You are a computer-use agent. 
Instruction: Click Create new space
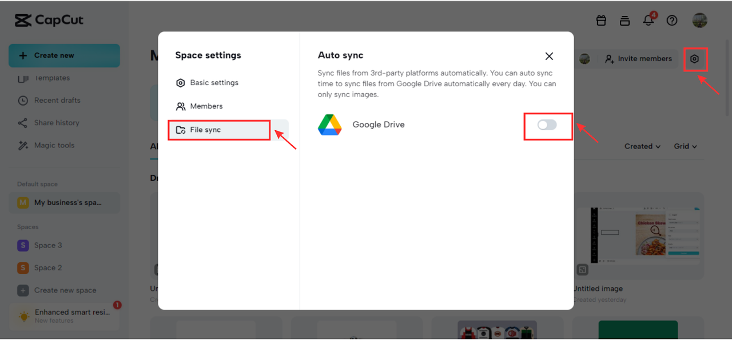[x=64, y=290]
